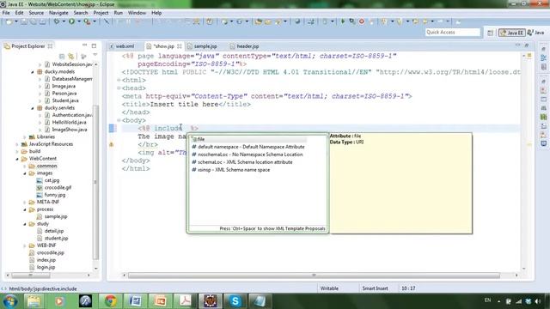Expand the JavaScript Resources node
This screenshot has width=550, height=309.
(17, 144)
